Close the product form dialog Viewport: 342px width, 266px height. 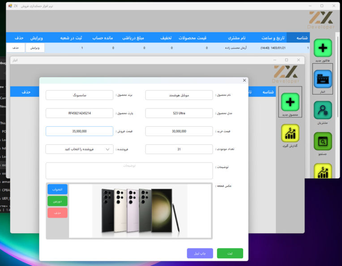click(x=244, y=80)
